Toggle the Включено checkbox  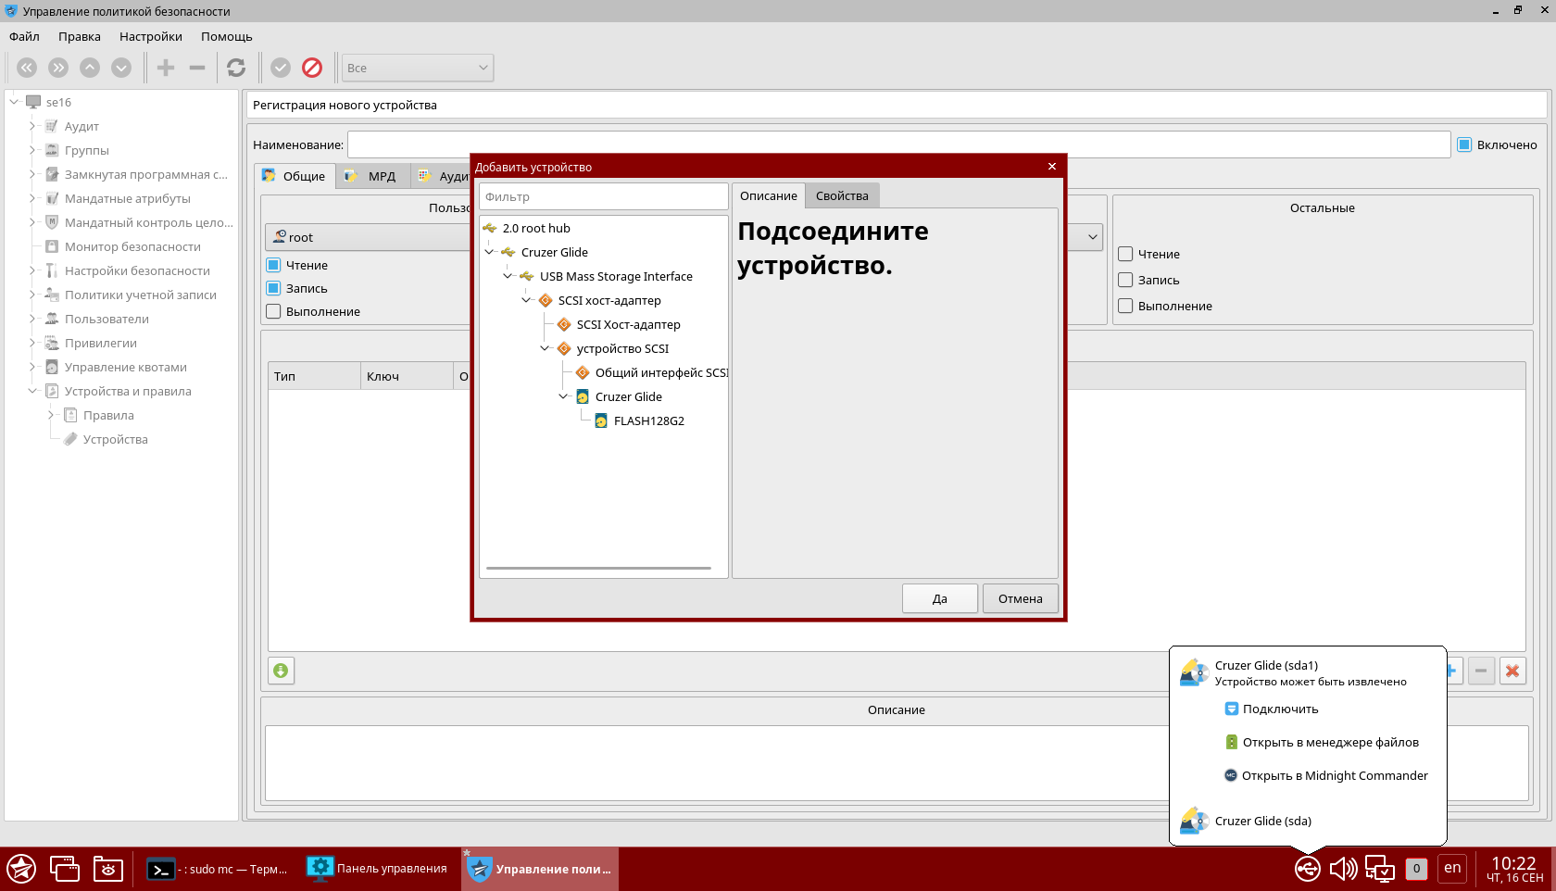tap(1464, 144)
